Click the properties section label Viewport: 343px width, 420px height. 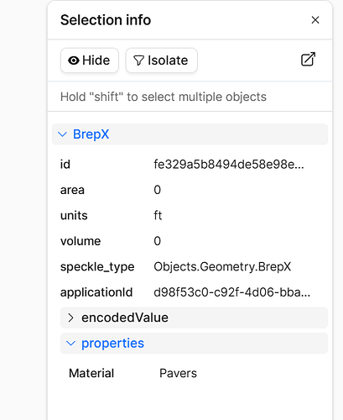[112, 344]
